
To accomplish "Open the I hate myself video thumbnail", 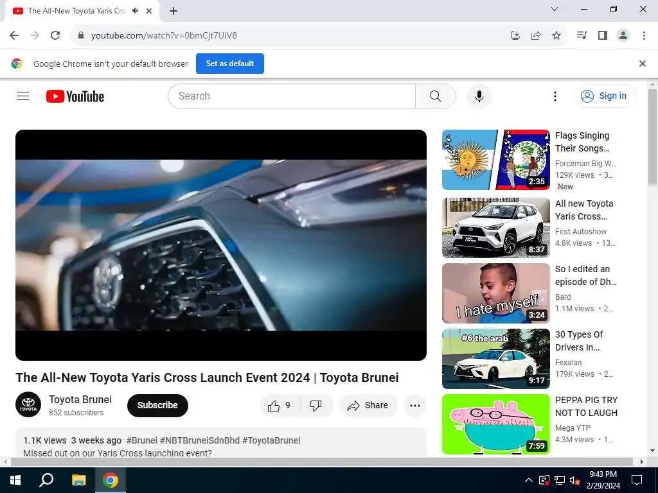I will click(x=495, y=293).
